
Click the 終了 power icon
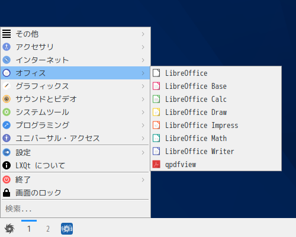[x=7, y=180]
